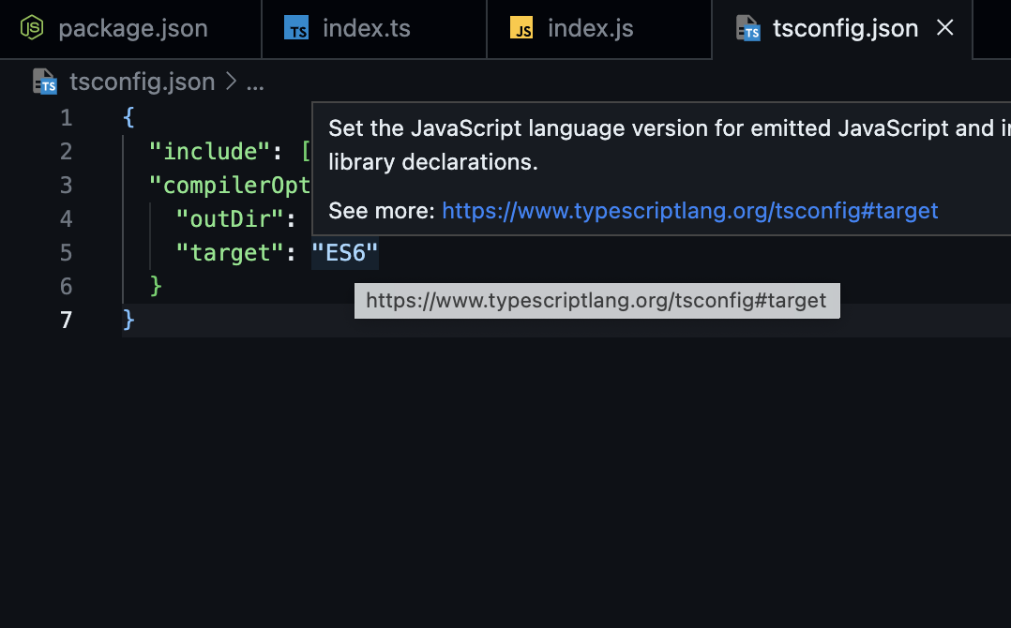Click the hover description text about JavaScript language version
The height and width of the screenshot is (628, 1011).
(670, 145)
